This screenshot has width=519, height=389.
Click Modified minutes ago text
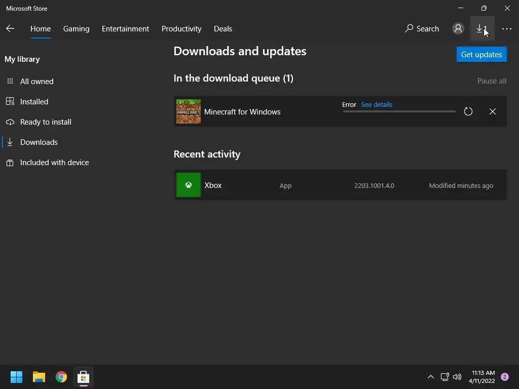click(461, 185)
